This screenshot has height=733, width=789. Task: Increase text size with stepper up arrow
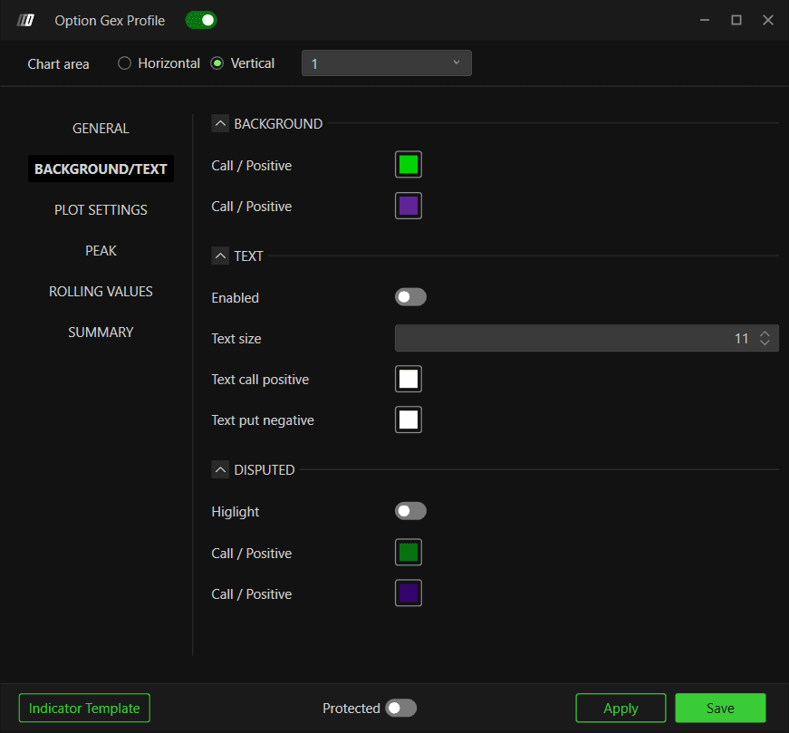click(765, 333)
